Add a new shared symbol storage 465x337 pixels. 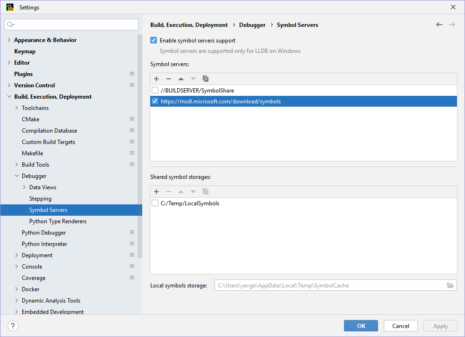(x=156, y=192)
